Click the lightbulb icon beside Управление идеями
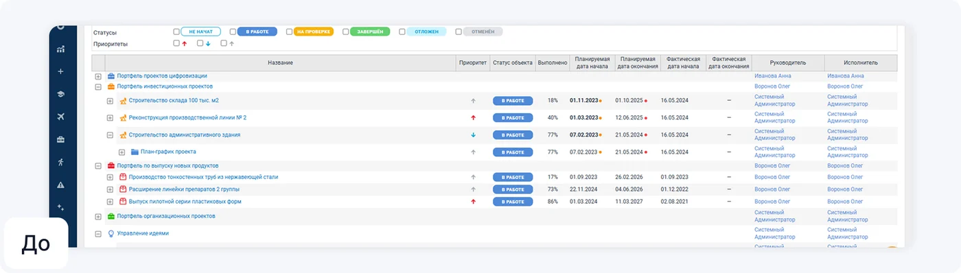 (111, 233)
